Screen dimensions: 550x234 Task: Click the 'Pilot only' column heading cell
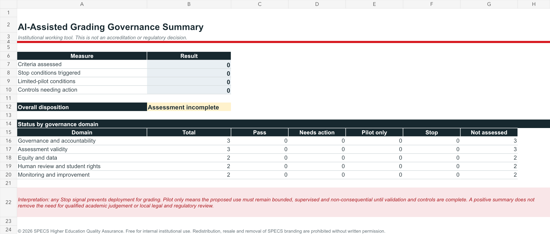374,132
